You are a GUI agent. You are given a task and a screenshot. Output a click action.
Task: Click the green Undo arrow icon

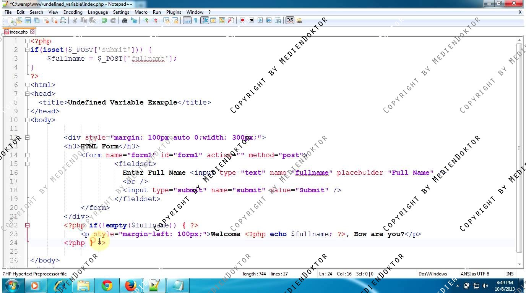104,21
